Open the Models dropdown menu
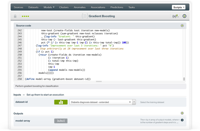200x131 pixels. tap(49, 7)
